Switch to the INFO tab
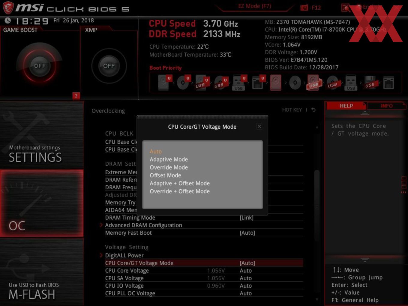The image size is (408, 306). point(387,106)
